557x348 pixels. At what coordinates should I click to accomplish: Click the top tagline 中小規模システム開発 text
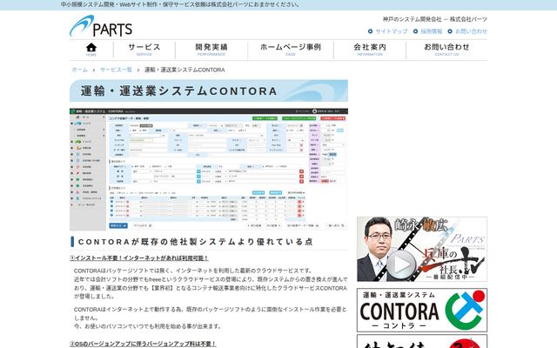[180, 4]
